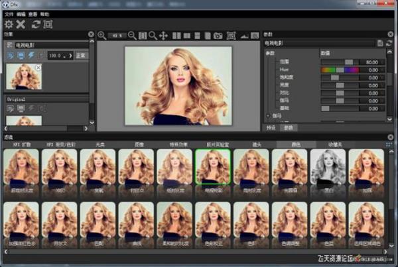This screenshot has height=267, width=398.
Task: Toggle the side-by-side comparison view icon
Action: click(176, 35)
